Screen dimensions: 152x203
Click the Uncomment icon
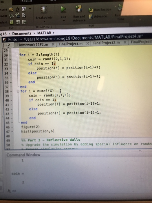tap(18, 16)
